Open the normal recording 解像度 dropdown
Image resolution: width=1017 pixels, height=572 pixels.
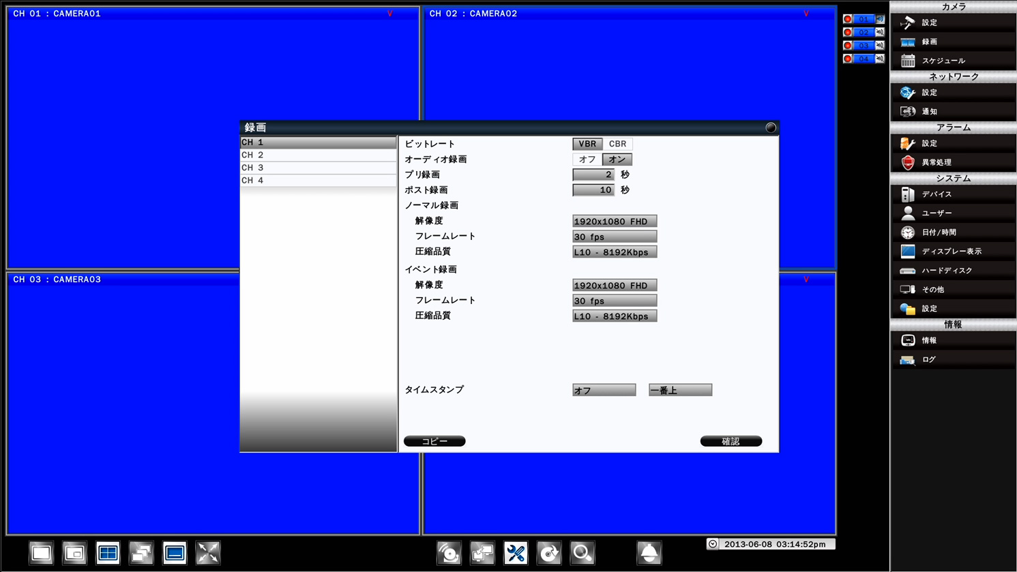pos(614,222)
